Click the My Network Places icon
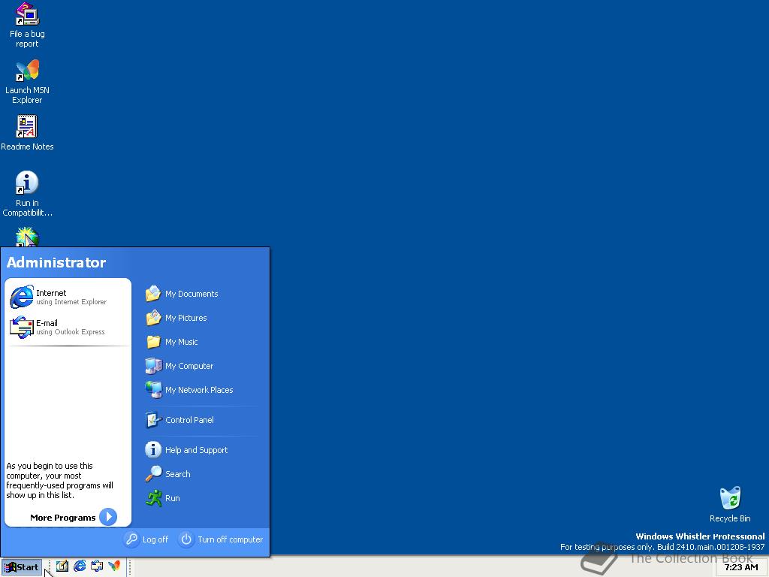The height and width of the screenshot is (577, 769). coord(153,390)
